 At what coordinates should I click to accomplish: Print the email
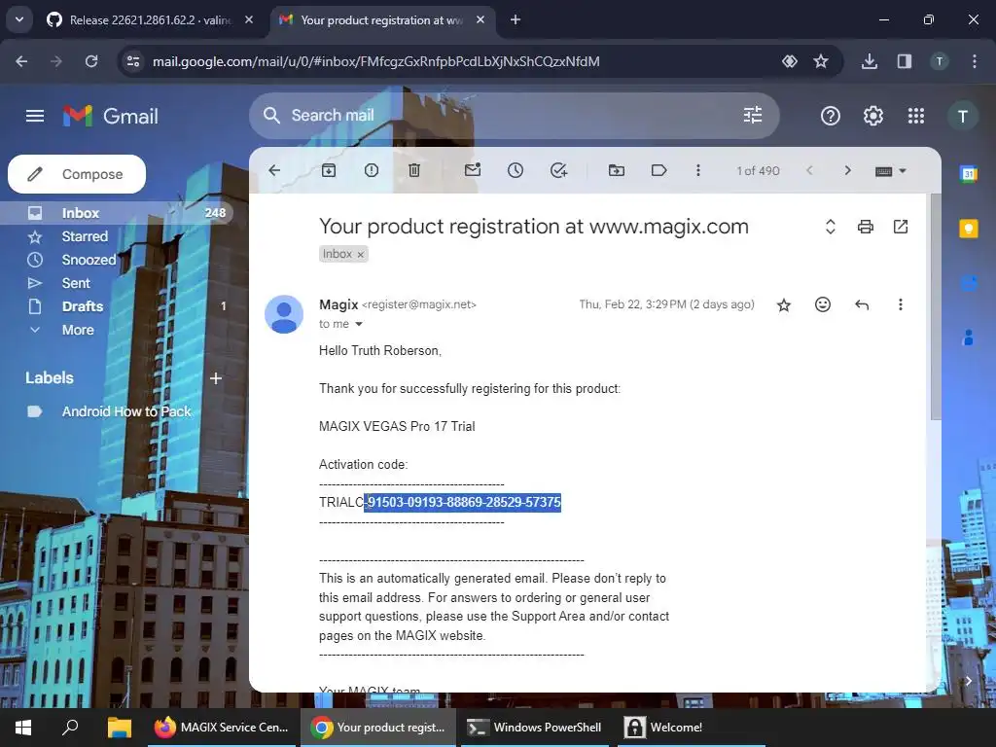(x=865, y=227)
